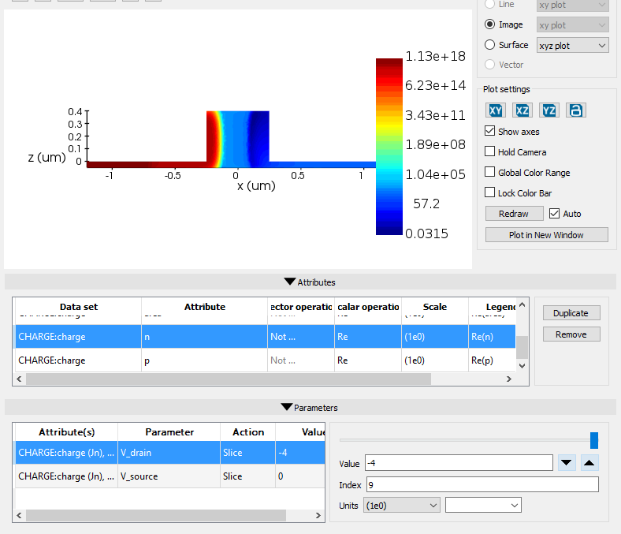Viewport: 621px width, 534px height.
Task: Click the attributes horizontal scrollbar thumb
Action: pos(229,379)
